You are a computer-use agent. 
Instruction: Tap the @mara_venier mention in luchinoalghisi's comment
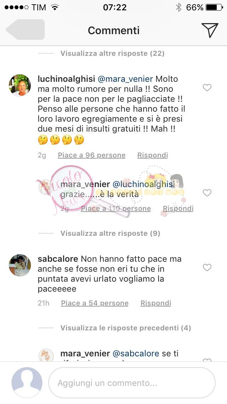point(125,79)
